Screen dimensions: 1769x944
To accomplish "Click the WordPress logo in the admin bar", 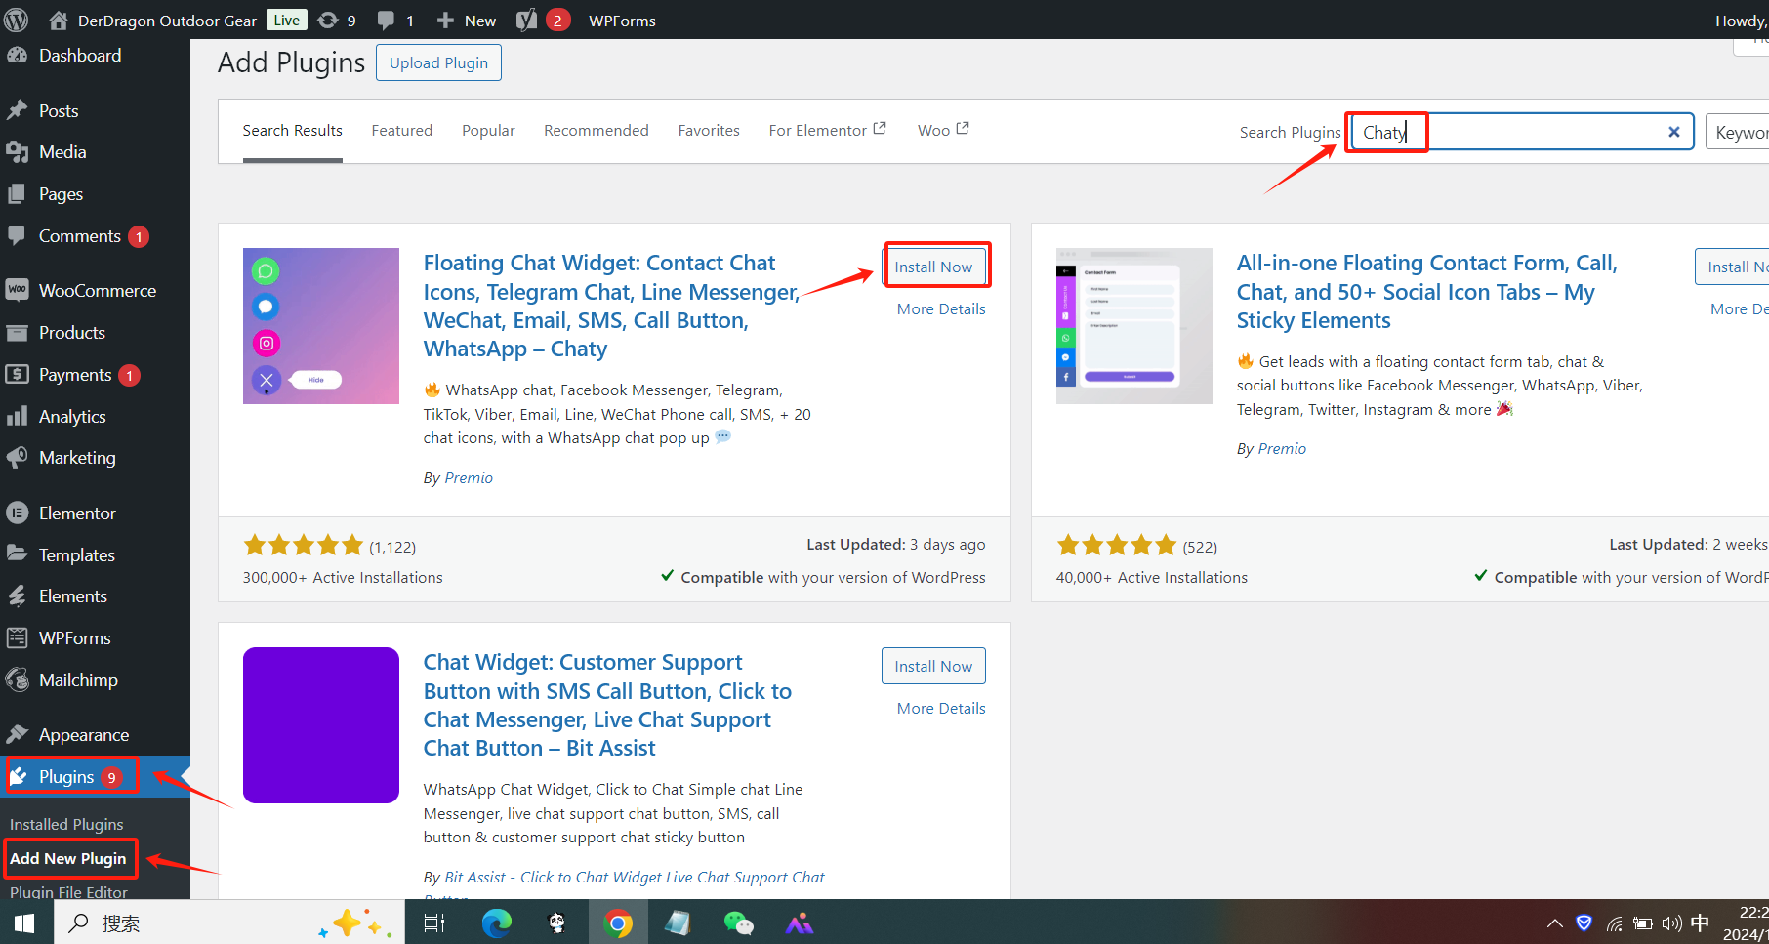I will pos(16,20).
